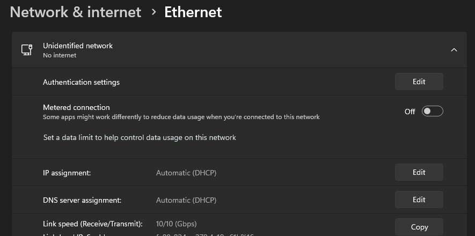
Task: Edit the Authentication settings
Action: 419,82
